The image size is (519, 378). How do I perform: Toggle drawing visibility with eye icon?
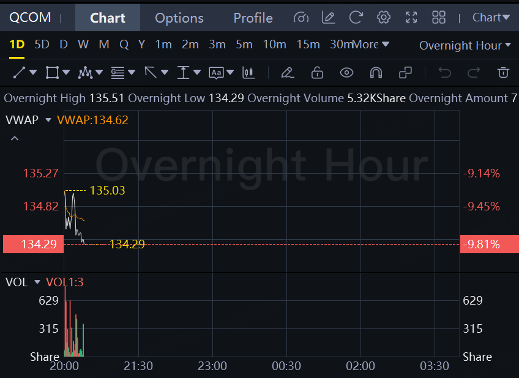coord(346,73)
